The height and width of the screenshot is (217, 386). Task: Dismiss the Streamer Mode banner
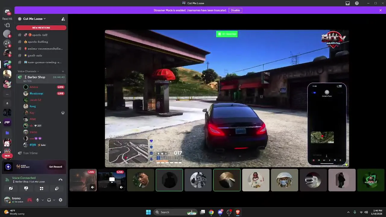click(381, 10)
